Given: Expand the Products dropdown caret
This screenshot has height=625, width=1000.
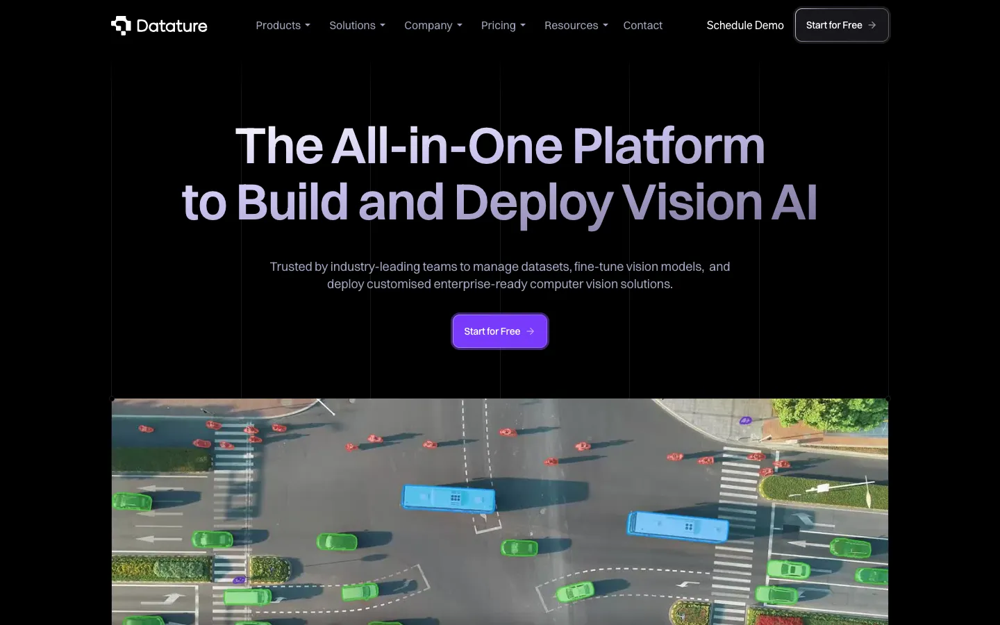Looking at the screenshot, I should (x=308, y=26).
